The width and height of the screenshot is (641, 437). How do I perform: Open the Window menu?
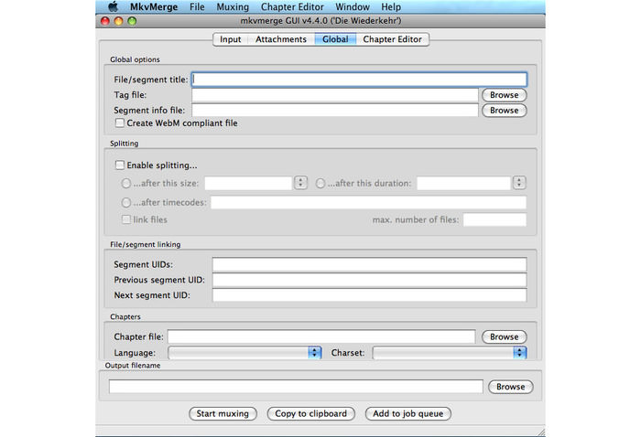tap(353, 7)
